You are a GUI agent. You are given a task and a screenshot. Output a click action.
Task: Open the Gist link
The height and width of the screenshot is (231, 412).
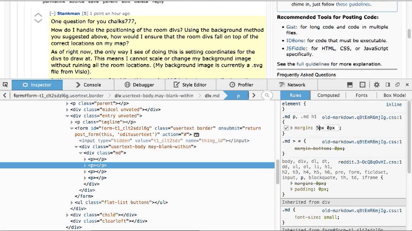291,27
